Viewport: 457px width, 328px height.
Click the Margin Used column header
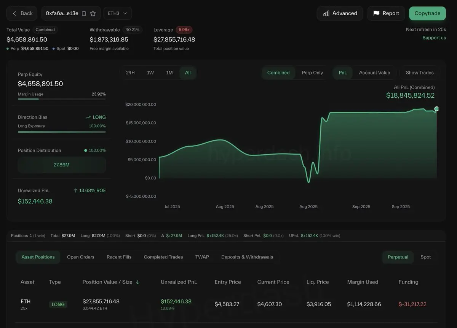tap(363, 282)
